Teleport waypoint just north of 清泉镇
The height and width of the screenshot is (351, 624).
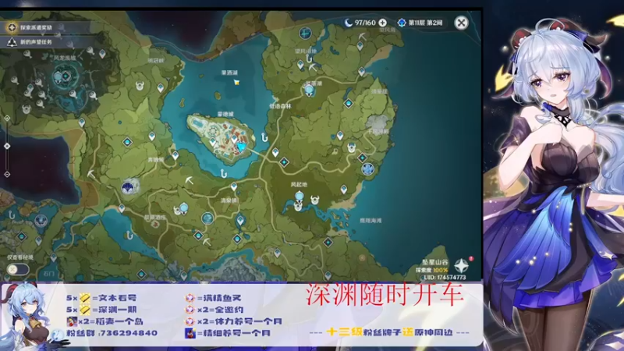pyautogui.click(x=234, y=186)
